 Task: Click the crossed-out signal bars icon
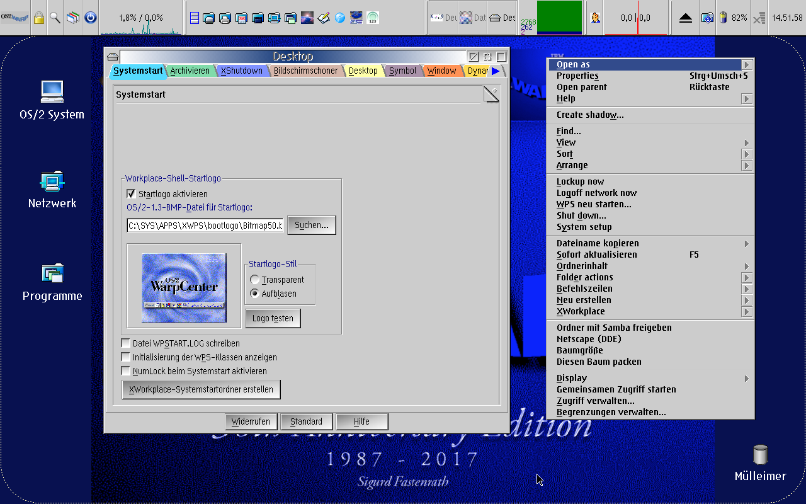coord(759,18)
